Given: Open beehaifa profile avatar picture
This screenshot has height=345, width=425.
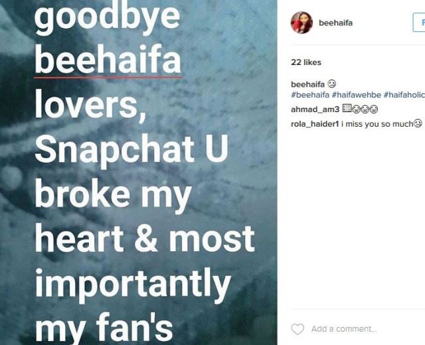Looking at the screenshot, I should click(x=301, y=23).
